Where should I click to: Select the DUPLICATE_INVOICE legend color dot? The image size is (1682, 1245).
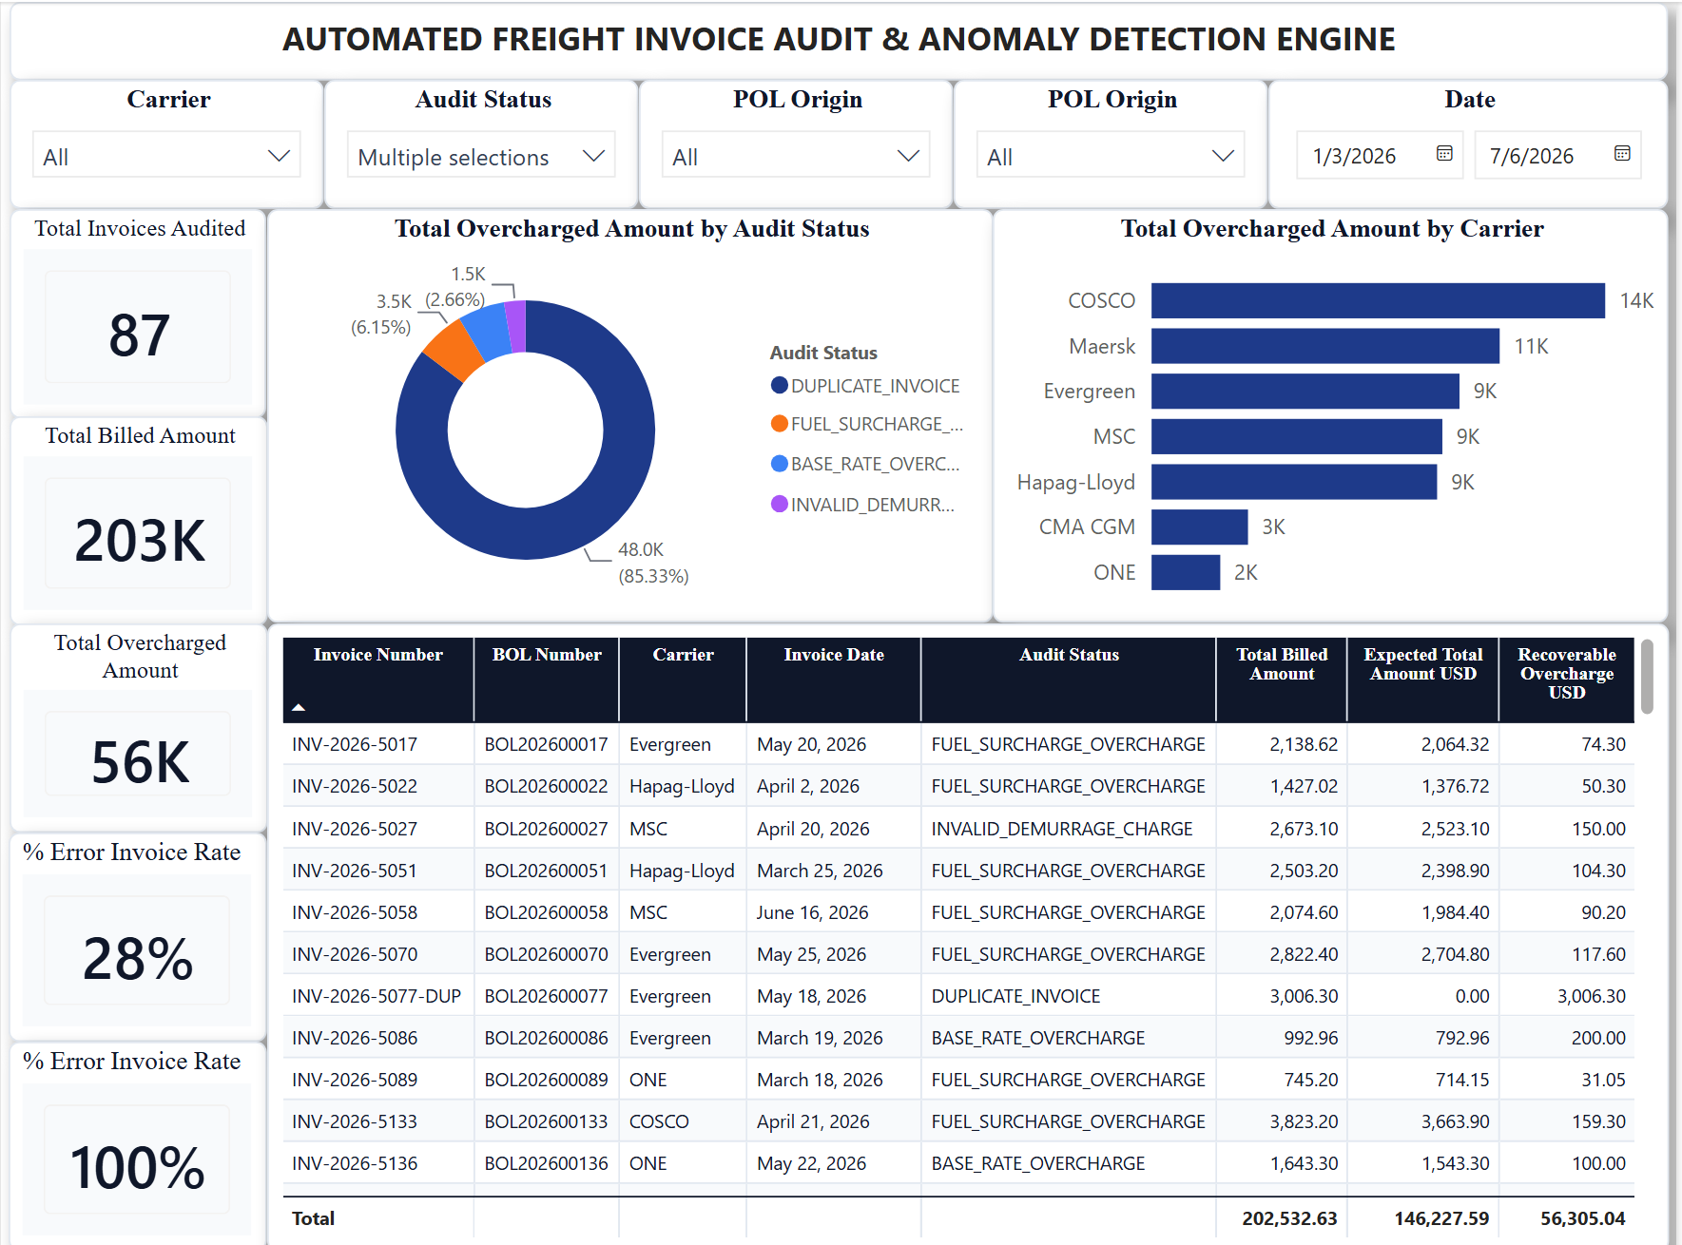(780, 386)
